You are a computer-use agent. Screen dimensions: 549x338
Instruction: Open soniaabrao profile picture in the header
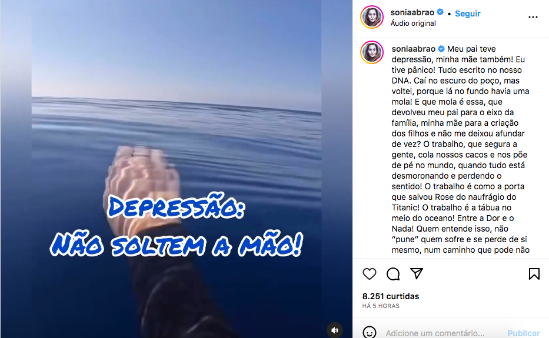point(372,17)
